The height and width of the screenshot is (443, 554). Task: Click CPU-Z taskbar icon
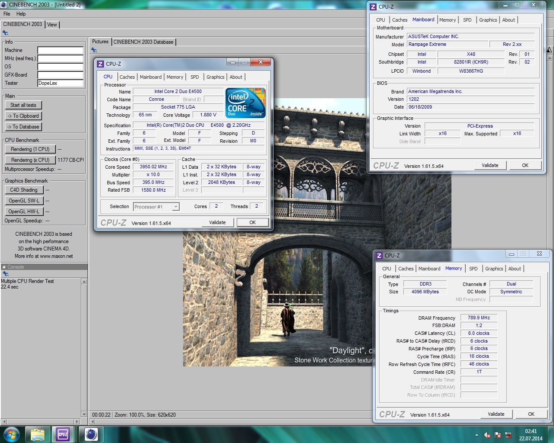tap(63, 434)
